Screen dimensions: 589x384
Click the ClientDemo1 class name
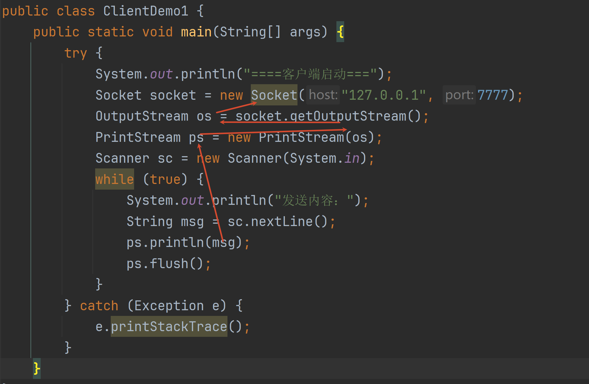pyautogui.click(x=146, y=11)
